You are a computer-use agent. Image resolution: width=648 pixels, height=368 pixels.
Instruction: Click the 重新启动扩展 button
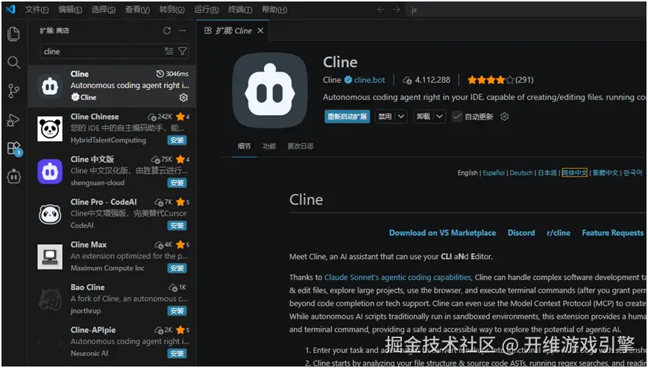point(347,116)
